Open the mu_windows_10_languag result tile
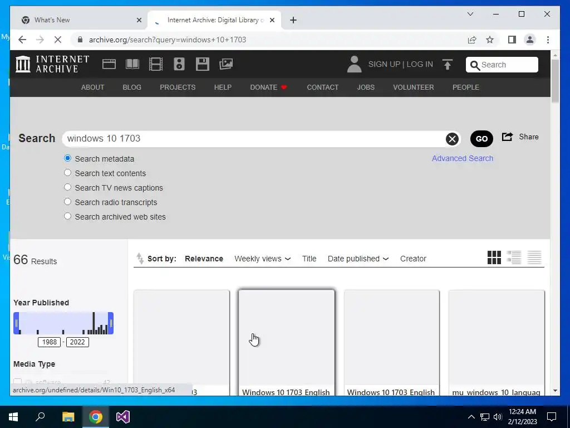The height and width of the screenshot is (428, 570). (497, 343)
